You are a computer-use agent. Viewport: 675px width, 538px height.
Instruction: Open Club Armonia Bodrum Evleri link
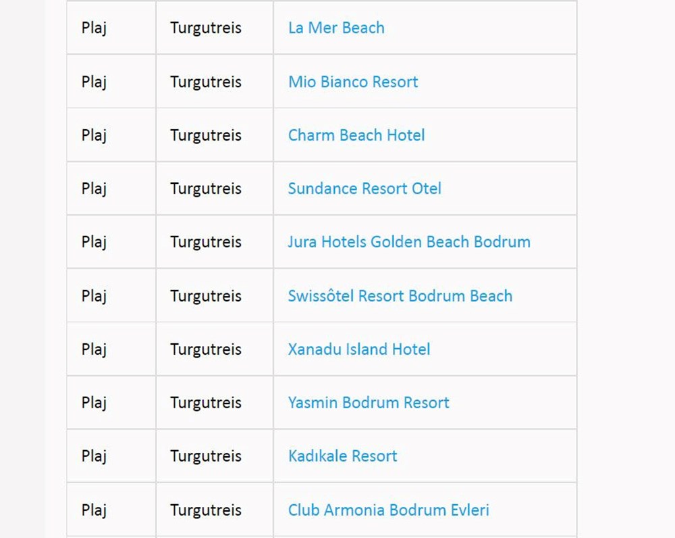pos(389,510)
